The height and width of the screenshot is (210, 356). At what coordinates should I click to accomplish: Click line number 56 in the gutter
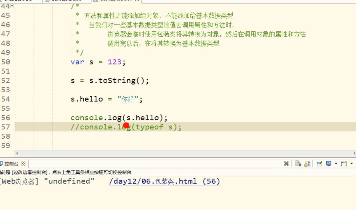(x=6, y=118)
